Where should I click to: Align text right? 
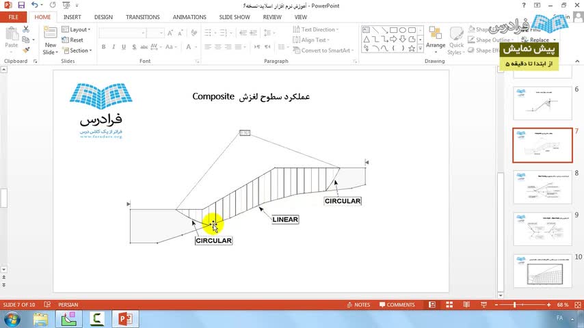pos(228,47)
